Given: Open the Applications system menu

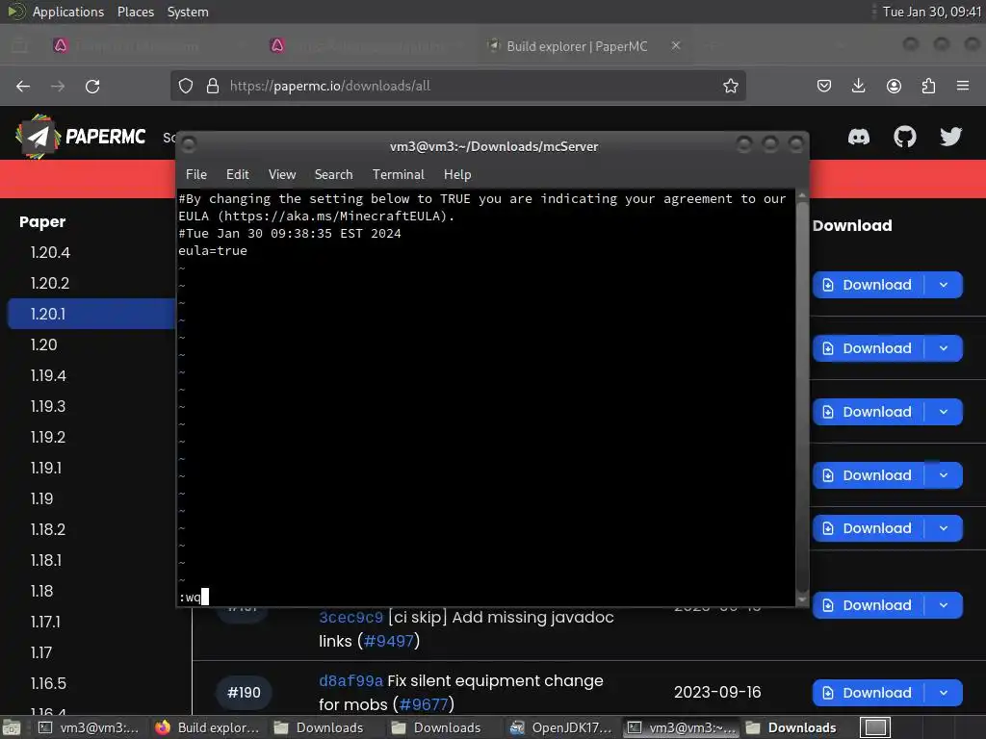Looking at the screenshot, I should click(68, 12).
